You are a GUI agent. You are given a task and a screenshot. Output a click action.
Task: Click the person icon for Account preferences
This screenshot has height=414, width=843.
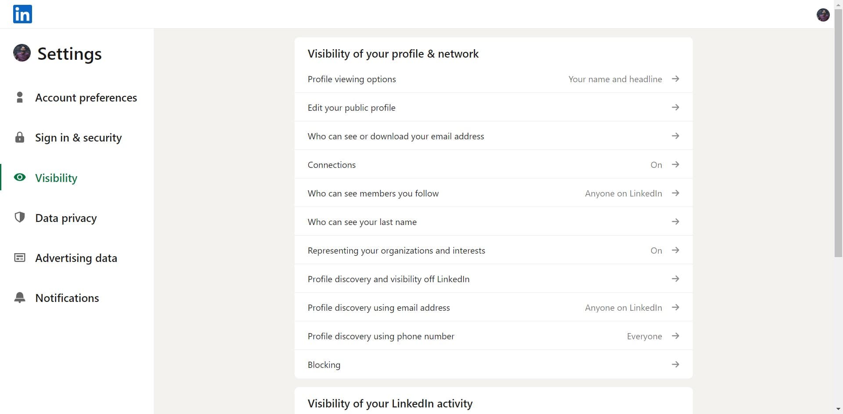tap(20, 97)
